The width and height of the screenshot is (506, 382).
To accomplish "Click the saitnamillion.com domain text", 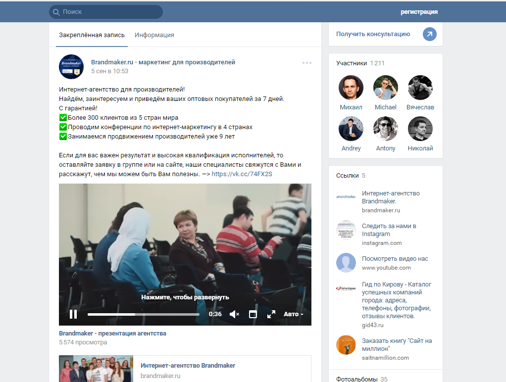I will tap(385, 358).
